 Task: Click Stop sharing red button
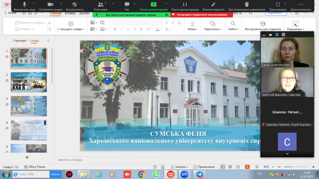click(x=202, y=15)
